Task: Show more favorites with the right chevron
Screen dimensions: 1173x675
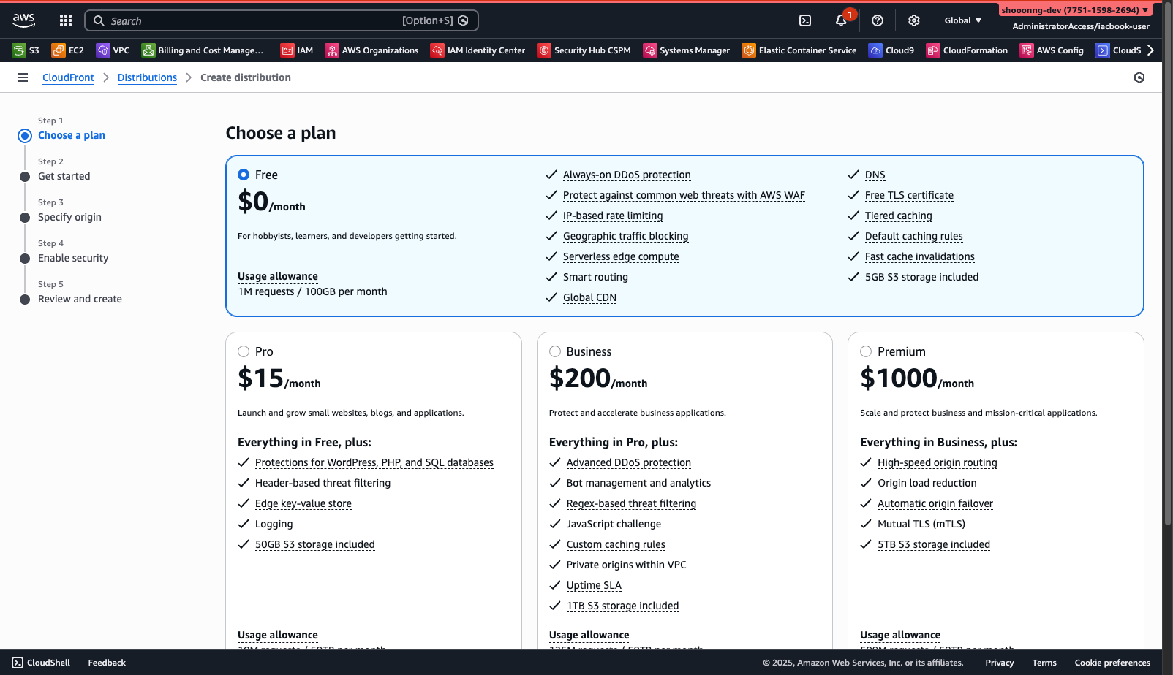Action: (x=1150, y=50)
